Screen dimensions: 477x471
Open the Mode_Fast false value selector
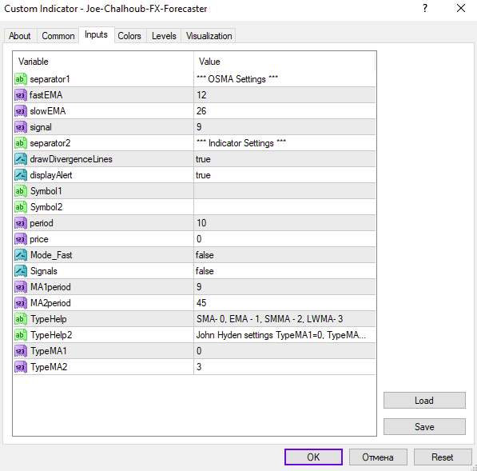click(284, 255)
